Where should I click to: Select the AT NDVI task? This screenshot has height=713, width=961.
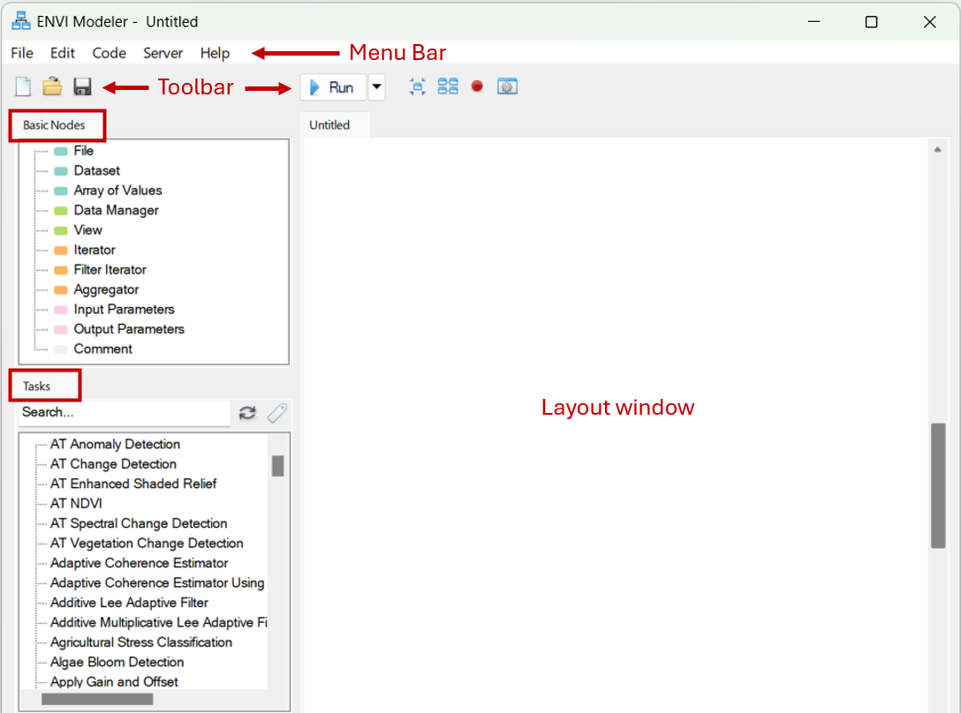(x=76, y=504)
